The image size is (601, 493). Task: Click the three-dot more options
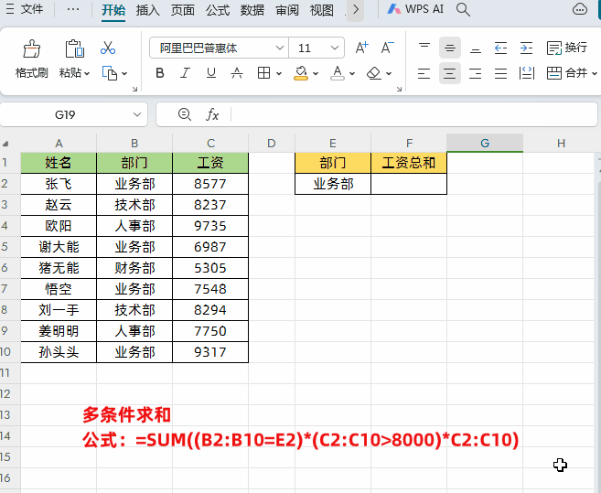click(73, 9)
